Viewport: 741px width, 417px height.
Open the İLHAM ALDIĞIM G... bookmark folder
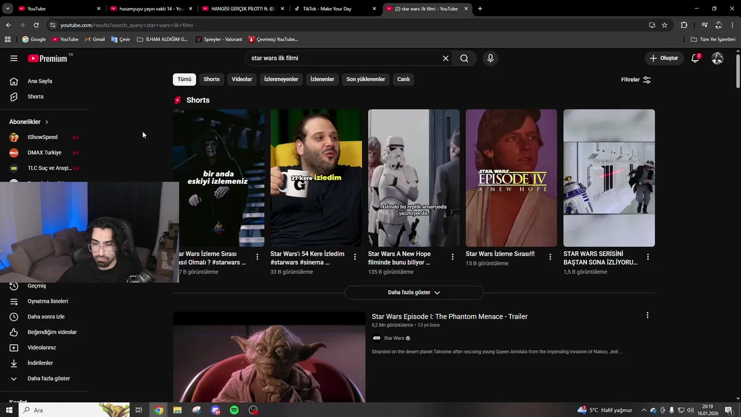coord(162,39)
